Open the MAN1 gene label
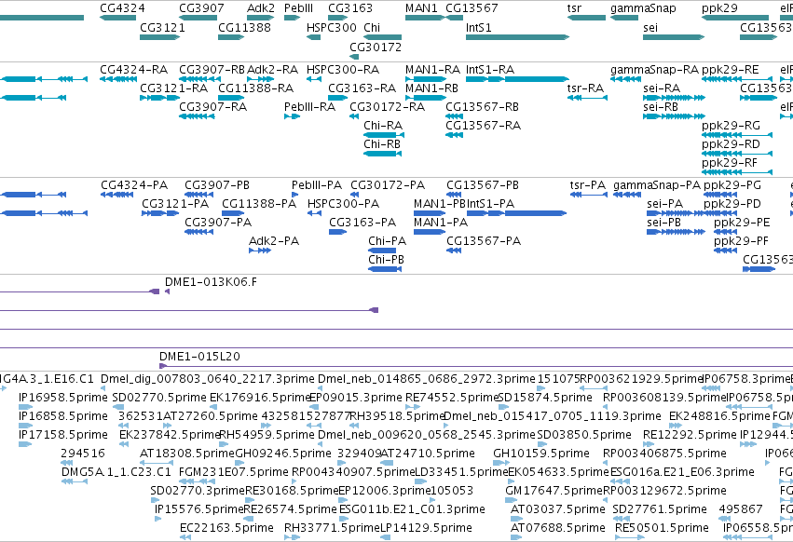 coord(421,8)
